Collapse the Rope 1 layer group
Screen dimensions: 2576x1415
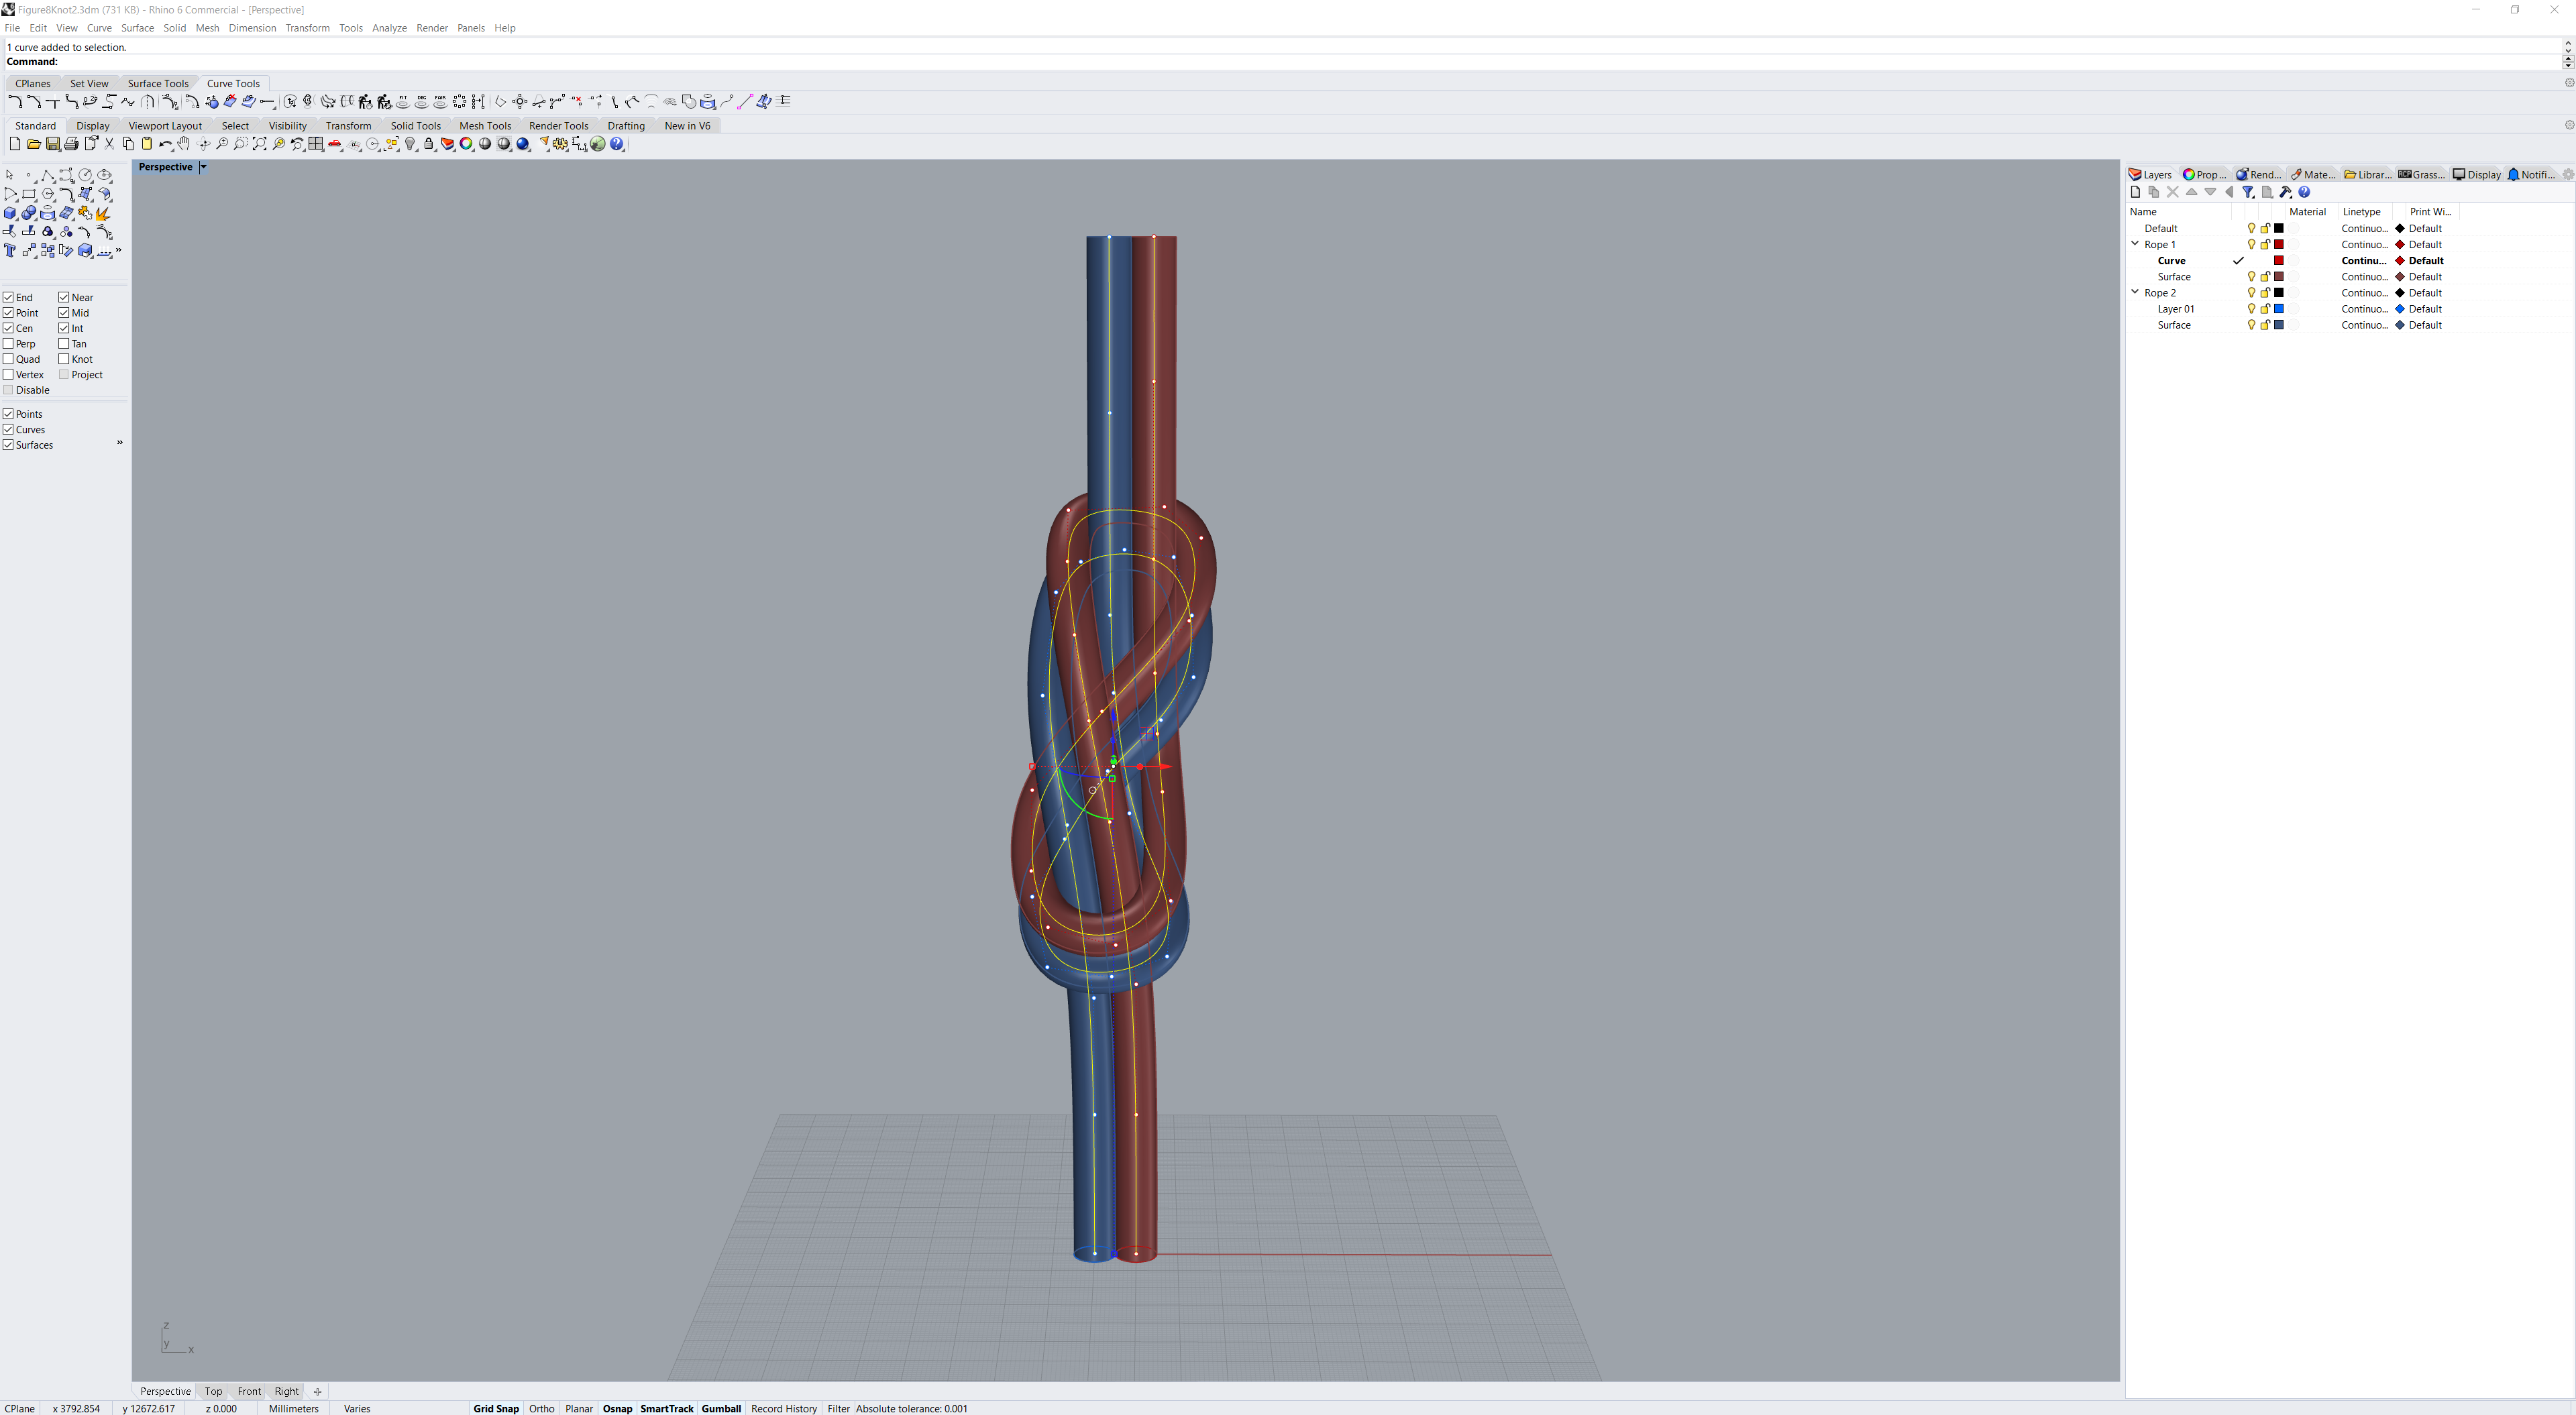pos(2135,244)
